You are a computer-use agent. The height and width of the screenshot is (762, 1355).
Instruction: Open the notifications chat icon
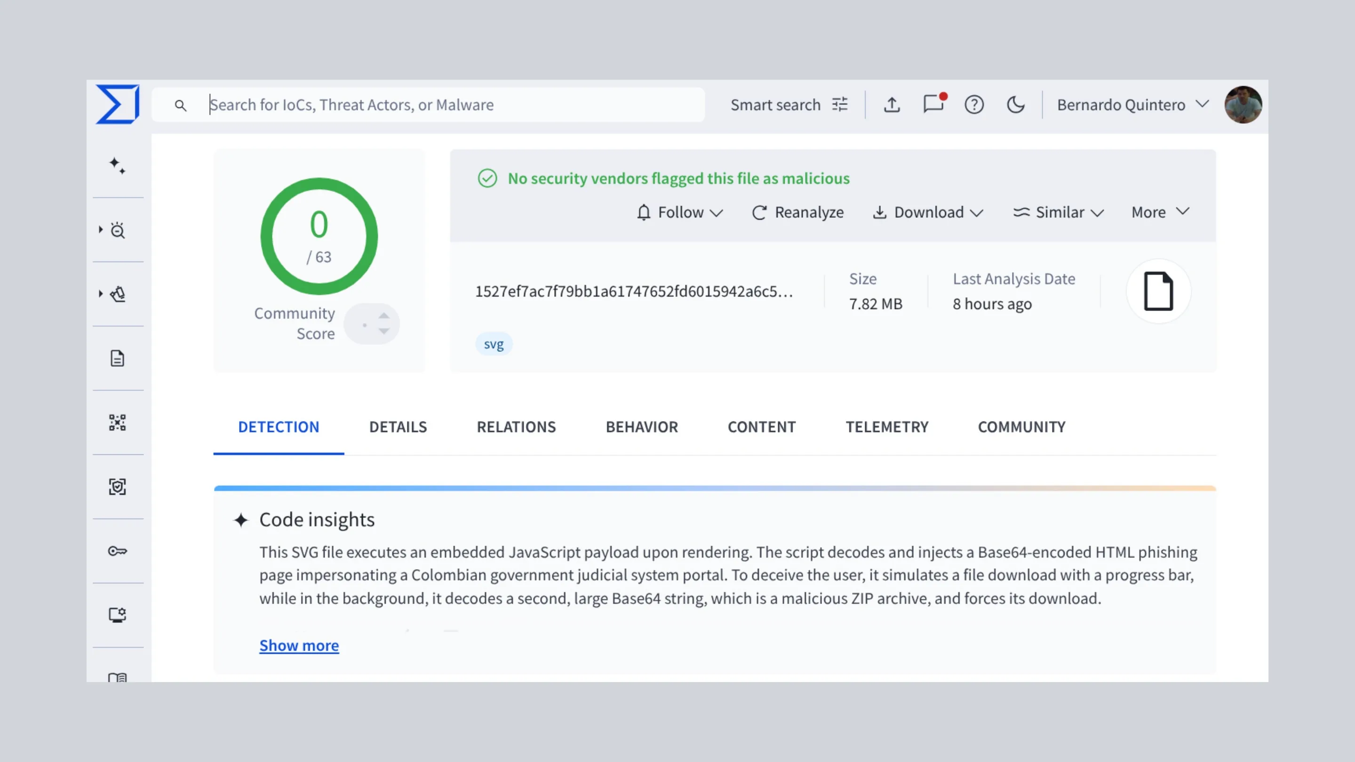tap(934, 103)
